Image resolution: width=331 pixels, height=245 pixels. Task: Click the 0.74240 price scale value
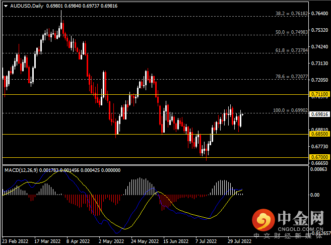click(x=320, y=47)
